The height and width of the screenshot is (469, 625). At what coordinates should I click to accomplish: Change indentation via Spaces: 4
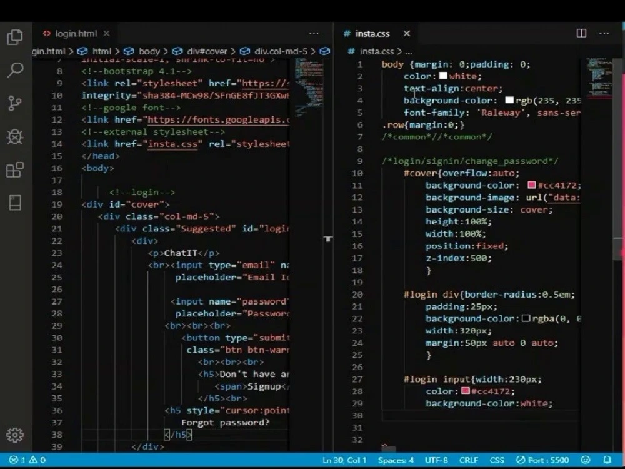(x=396, y=460)
